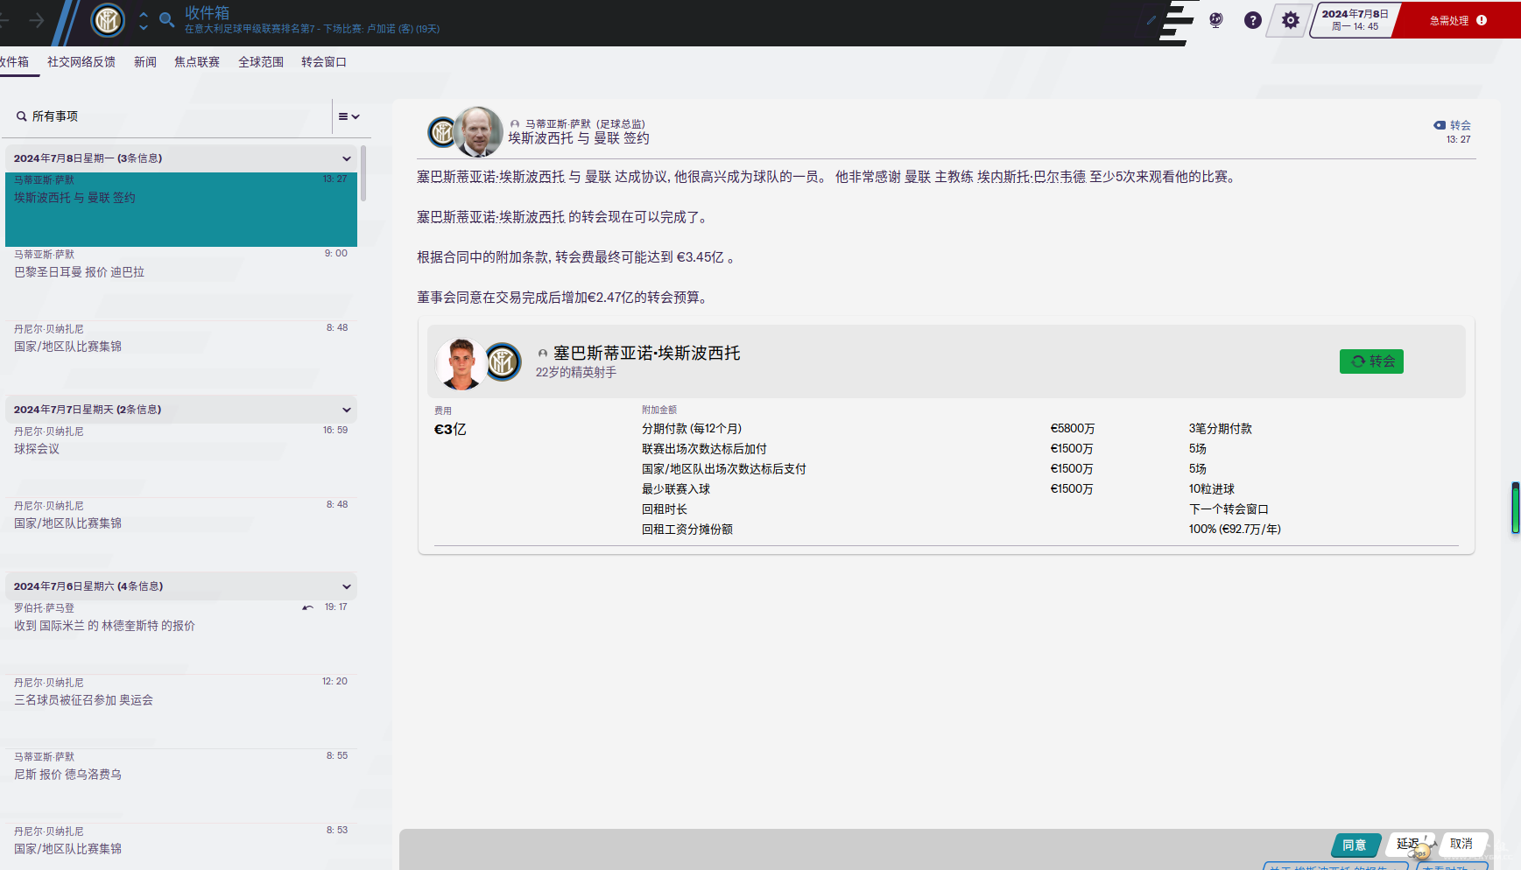This screenshot has height=870, width=1521.
Task: Collapse the 2024年7月7日星期天 message group
Action: click(x=347, y=410)
